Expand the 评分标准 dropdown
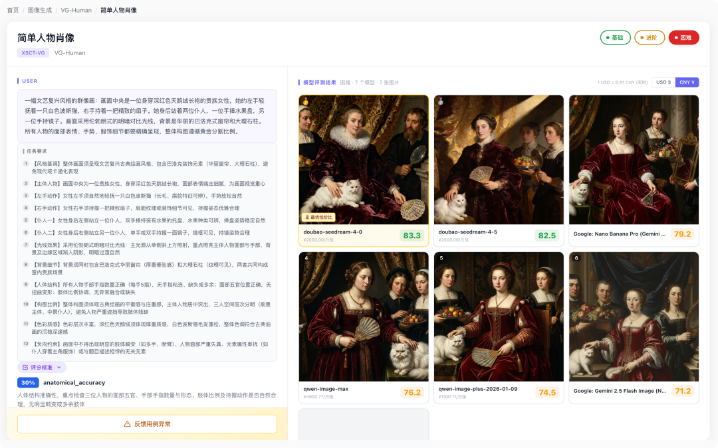Screen dimensions: 718x448 [42, 367]
